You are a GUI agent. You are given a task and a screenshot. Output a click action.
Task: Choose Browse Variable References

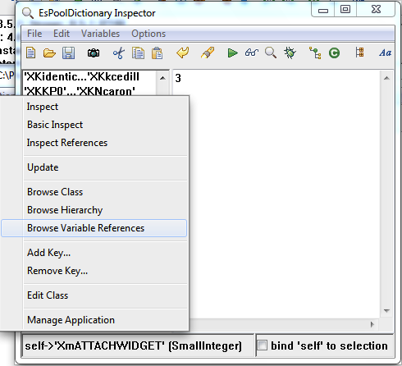94,228
